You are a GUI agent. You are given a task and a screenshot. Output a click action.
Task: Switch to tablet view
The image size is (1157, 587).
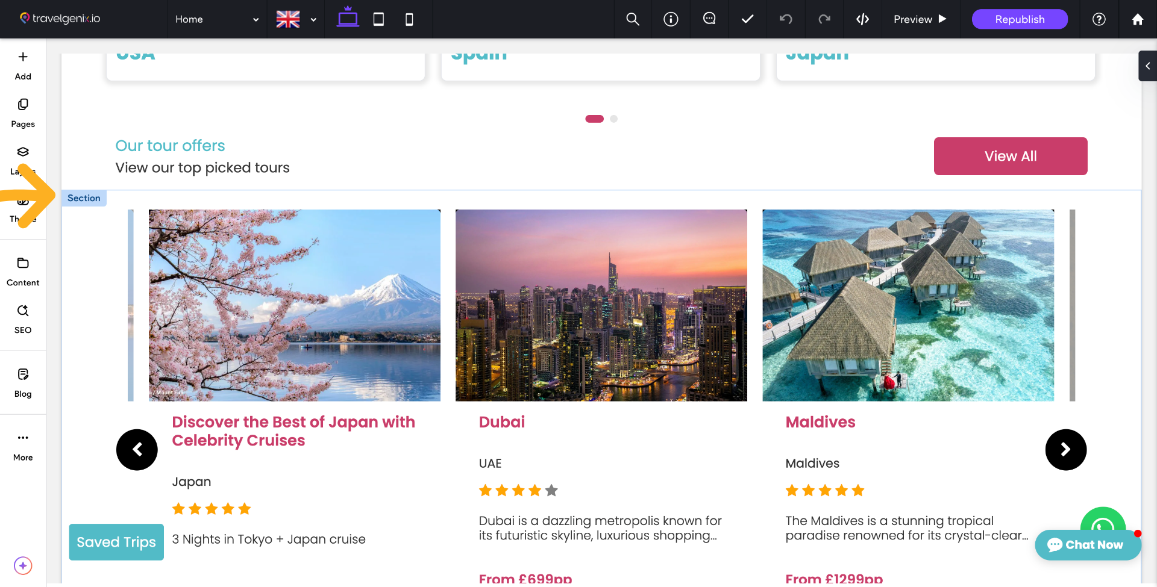pyautogui.click(x=378, y=19)
